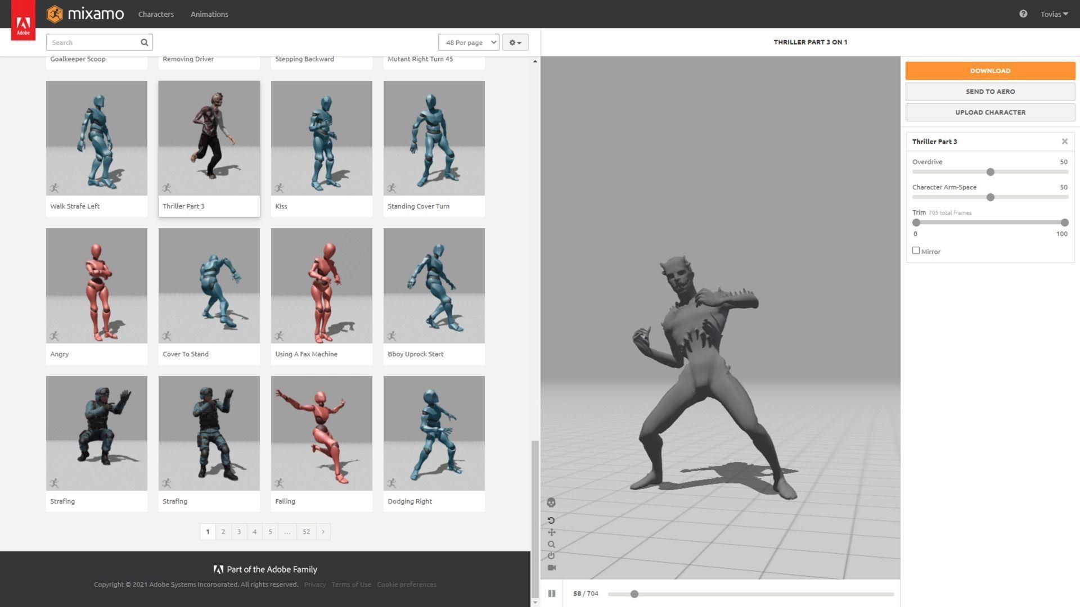The width and height of the screenshot is (1080, 607).
Task: Enable the Mirror checkbox
Action: click(916, 251)
